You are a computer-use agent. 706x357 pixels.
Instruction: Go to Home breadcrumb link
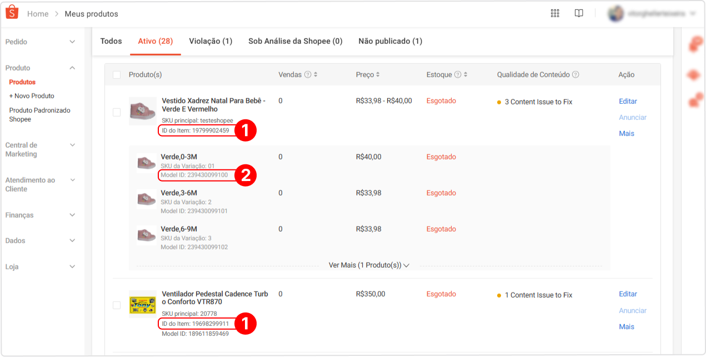click(x=38, y=14)
